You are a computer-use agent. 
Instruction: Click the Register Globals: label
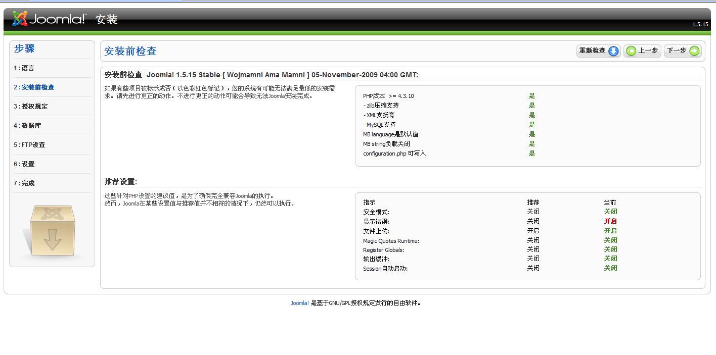(x=383, y=250)
